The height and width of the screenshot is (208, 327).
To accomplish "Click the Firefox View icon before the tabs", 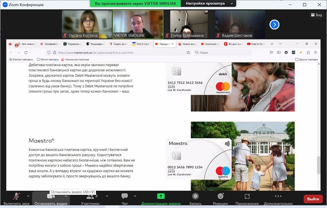I will point(10,44).
